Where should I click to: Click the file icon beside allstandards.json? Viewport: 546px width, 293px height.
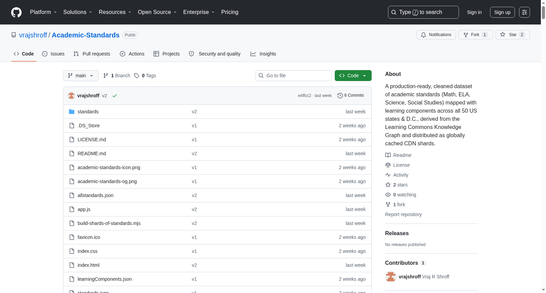coord(72,195)
